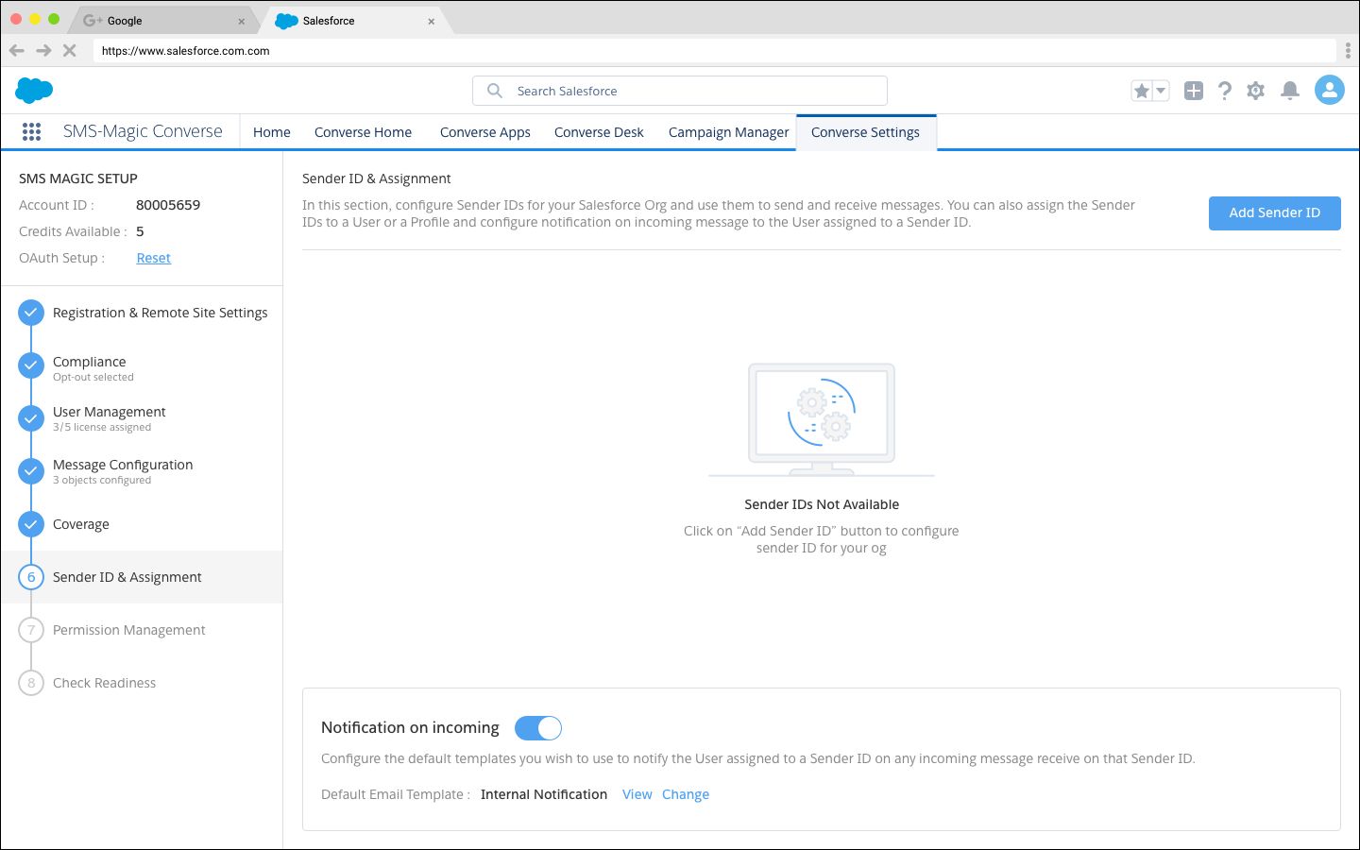Click the OAuth Setup Reset link
The image size is (1360, 850).
click(153, 258)
